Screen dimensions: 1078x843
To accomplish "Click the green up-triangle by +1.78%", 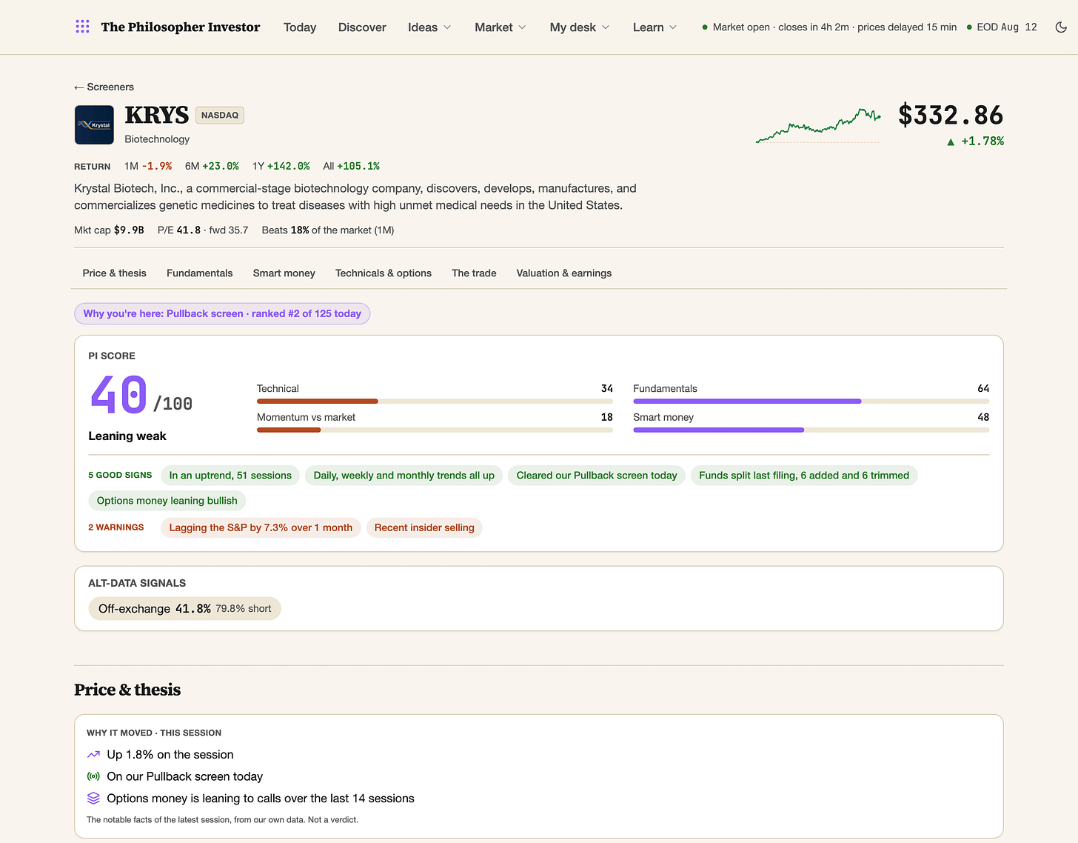I will point(951,141).
